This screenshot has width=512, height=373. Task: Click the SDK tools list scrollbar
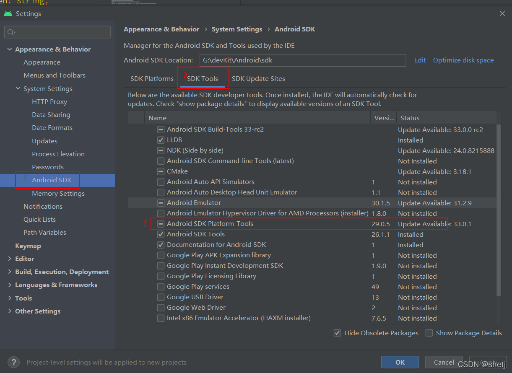click(499, 210)
